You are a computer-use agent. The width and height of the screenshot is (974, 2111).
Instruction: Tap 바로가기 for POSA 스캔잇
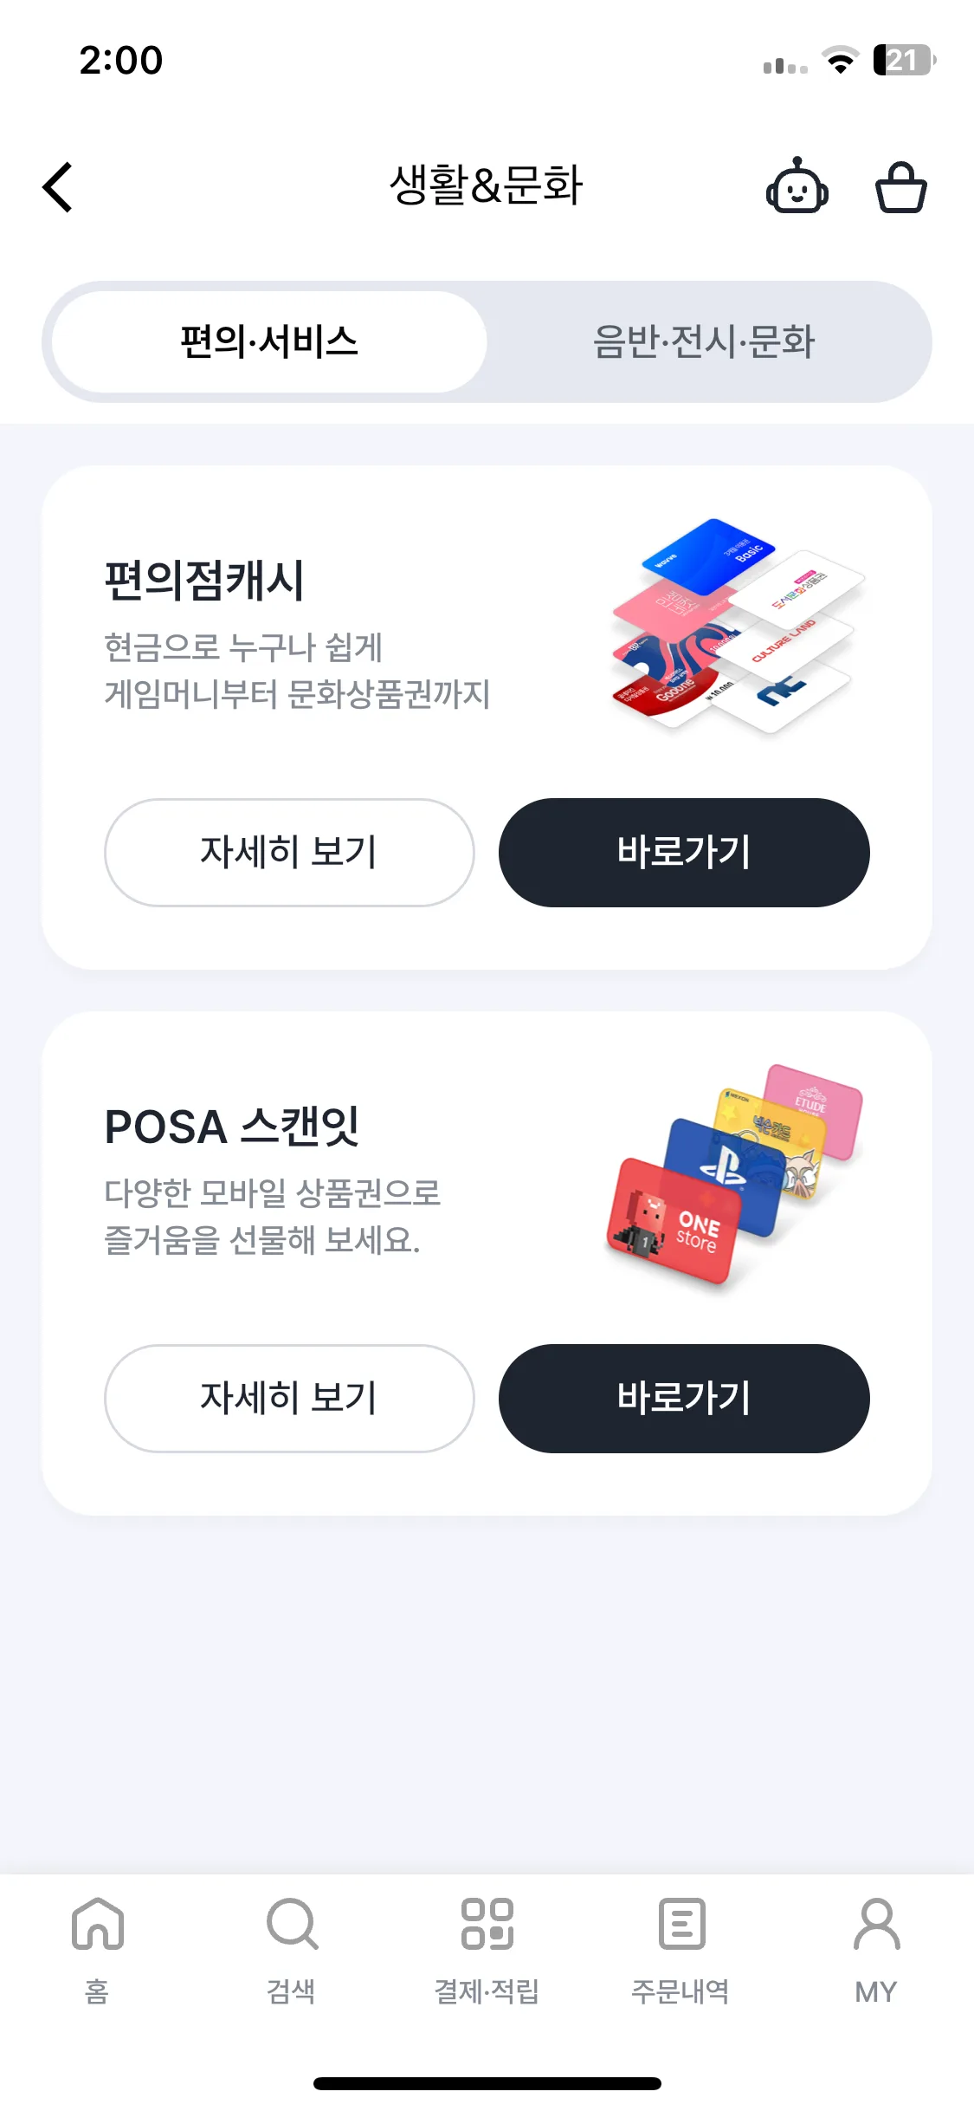[684, 1399]
